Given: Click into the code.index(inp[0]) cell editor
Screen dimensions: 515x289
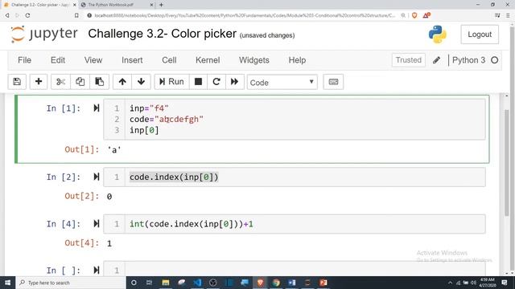Looking at the screenshot, I should coord(305,177).
